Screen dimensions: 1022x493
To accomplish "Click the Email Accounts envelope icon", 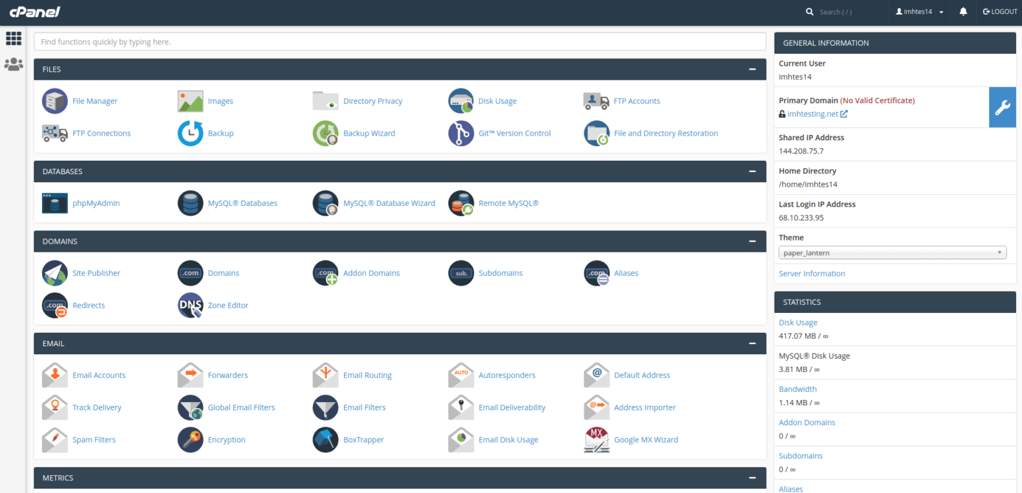I will click(55, 375).
